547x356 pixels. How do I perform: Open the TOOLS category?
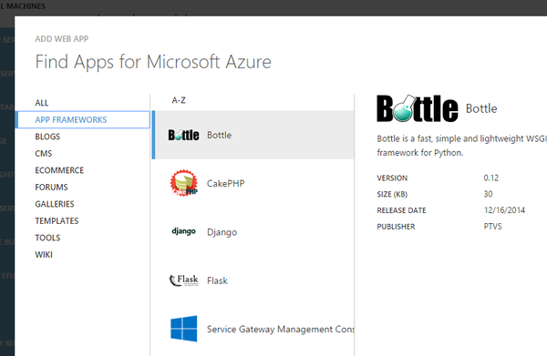[x=47, y=238]
